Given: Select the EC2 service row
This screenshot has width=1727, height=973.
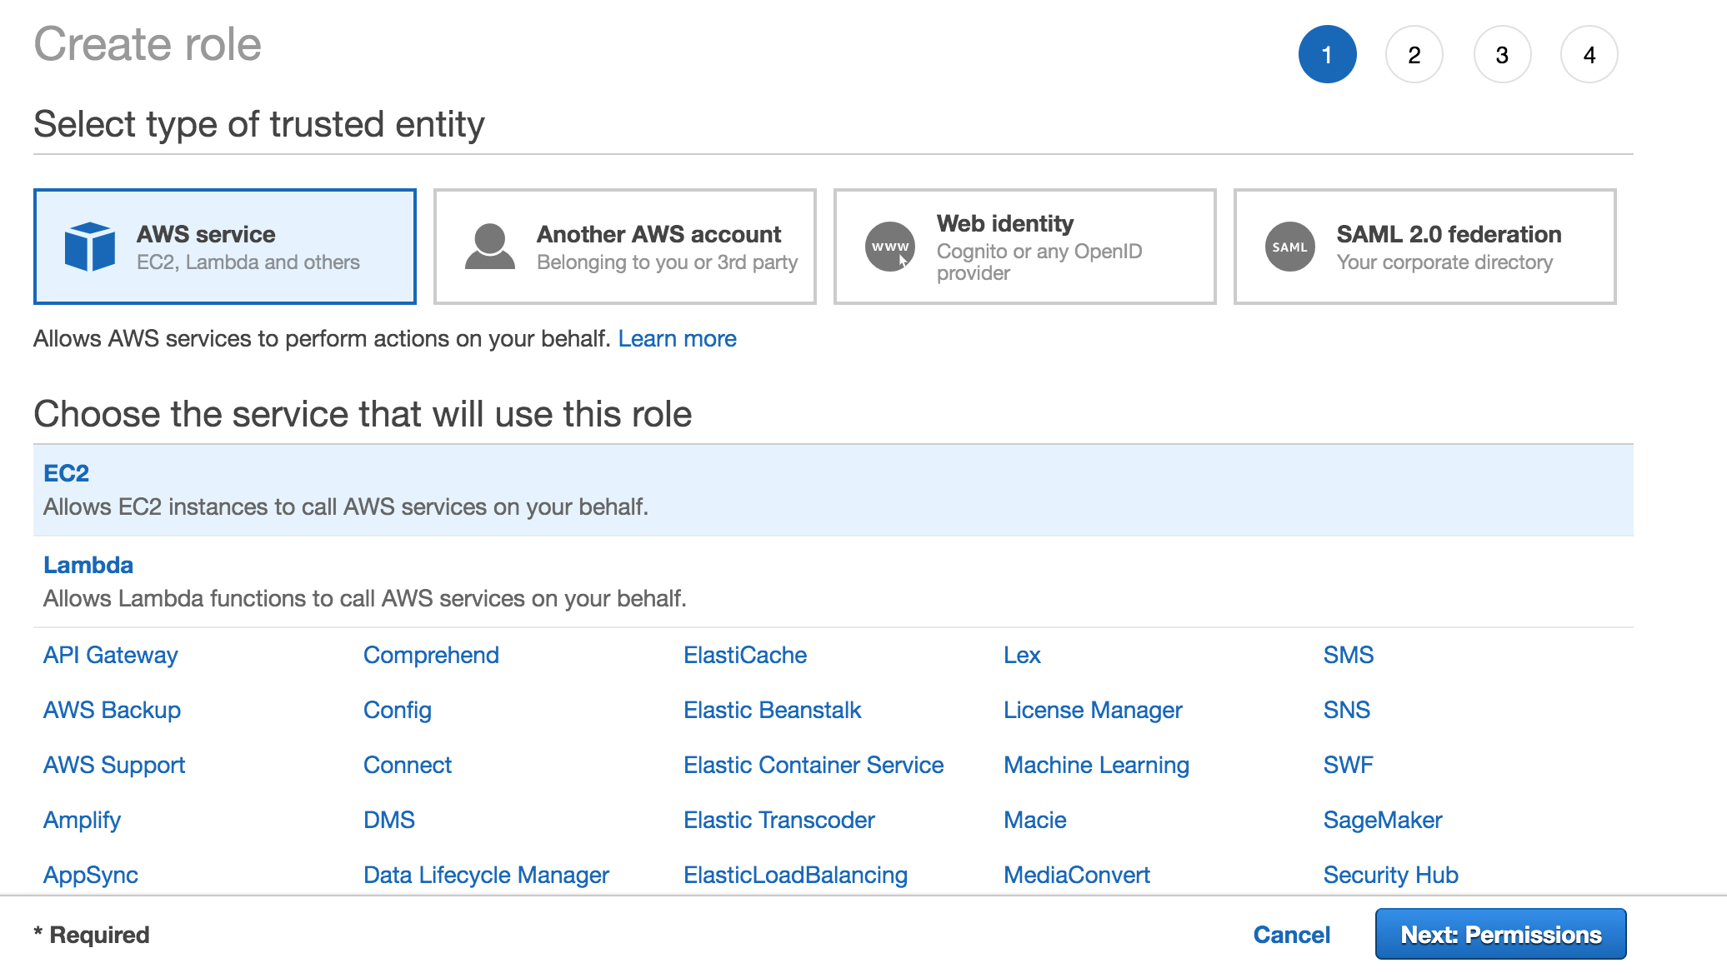Looking at the screenshot, I should point(833,490).
